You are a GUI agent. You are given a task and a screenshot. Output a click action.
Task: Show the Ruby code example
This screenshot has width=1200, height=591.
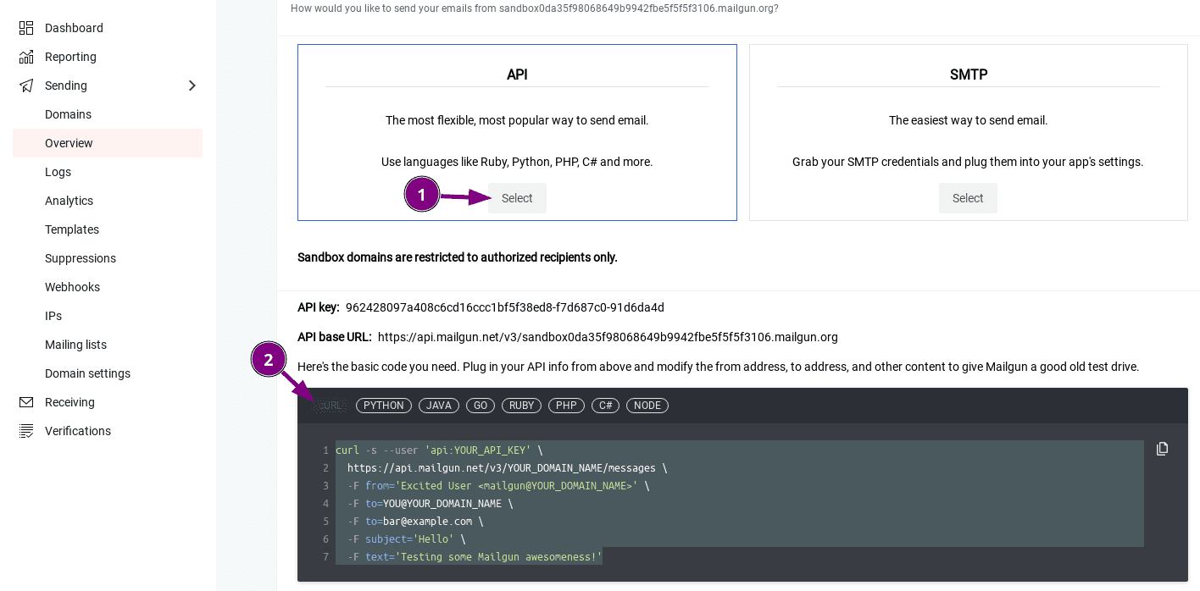pos(521,406)
